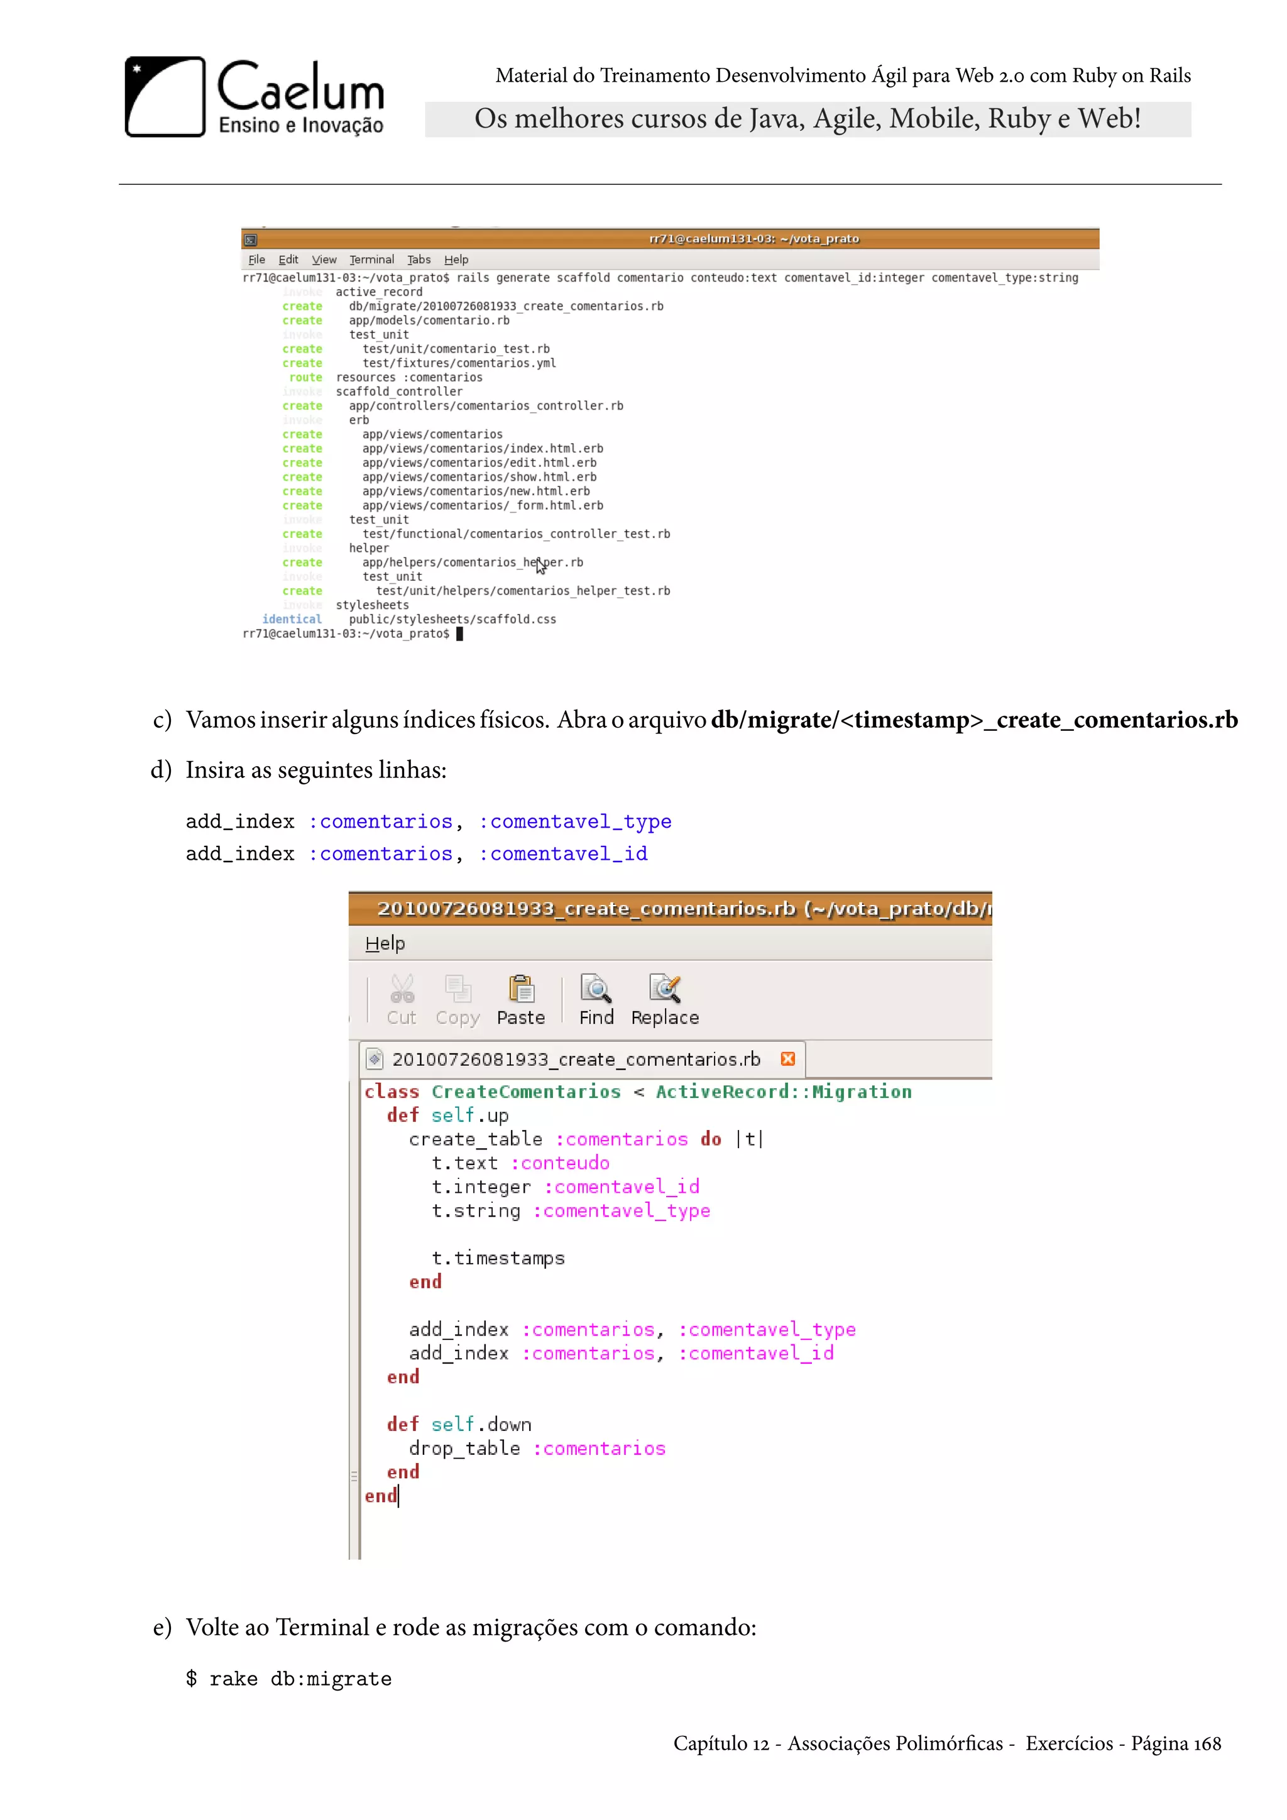Click terminal line 'db/migrate/20100726081933_create_comentarios.rb'
This screenshot has width=1287, height=1820.
click(x=506, y=306)
